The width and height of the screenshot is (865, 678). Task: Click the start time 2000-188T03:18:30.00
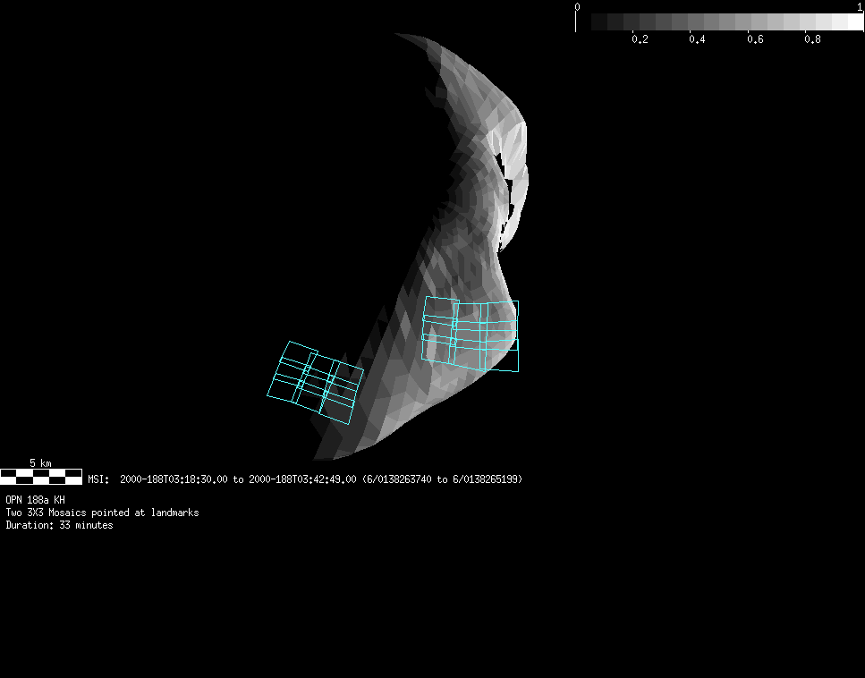click(x=174, y=479)
